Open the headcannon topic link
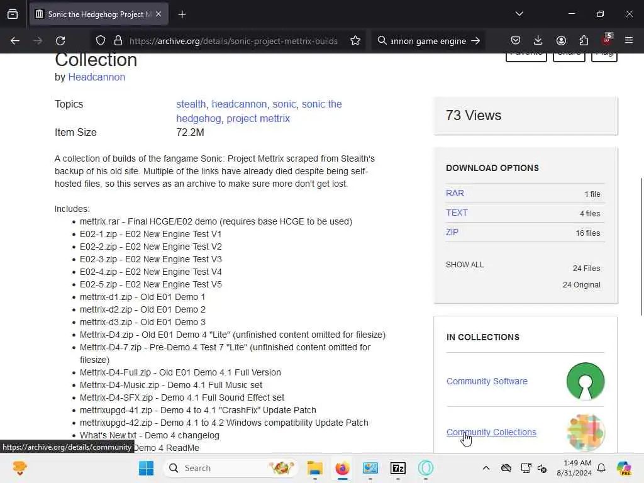This screenshot has width=644, height=483. [239, 104]
